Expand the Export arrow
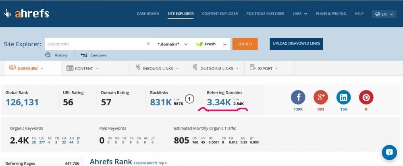Image resolution: width=403 pixels, height=166 pixels. point(276,69)
